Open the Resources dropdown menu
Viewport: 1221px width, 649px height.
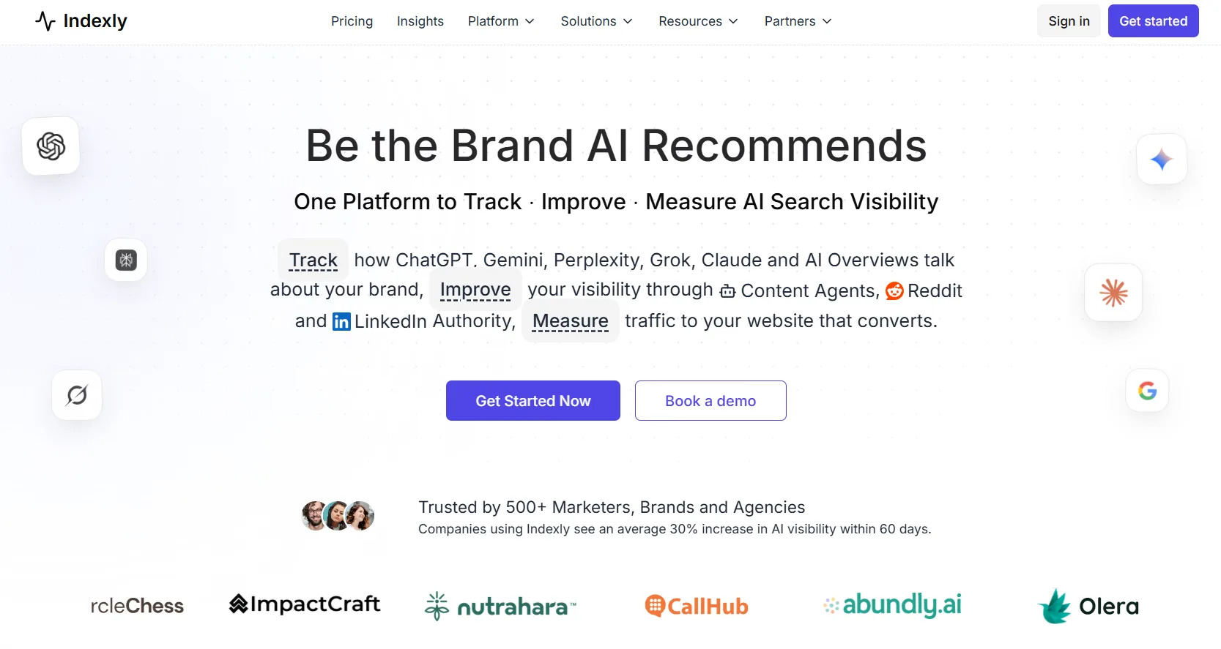[698, 21]
